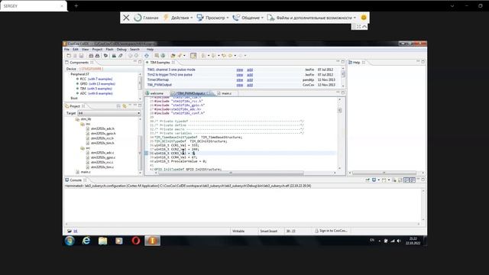
Task: Click the Главная button in remote toolbar
Action: (147, 18)
